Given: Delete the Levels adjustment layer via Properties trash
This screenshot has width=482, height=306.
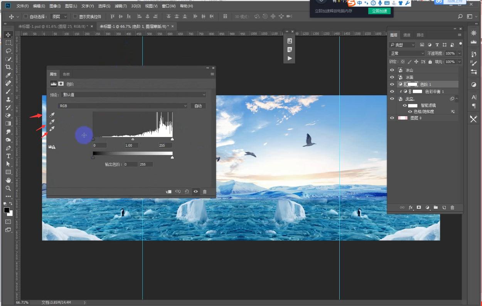Looking at the screenshot, I should click(x=205, y=191).
